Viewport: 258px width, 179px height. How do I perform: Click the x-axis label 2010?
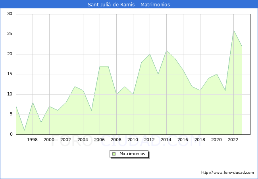pos(133,140)
